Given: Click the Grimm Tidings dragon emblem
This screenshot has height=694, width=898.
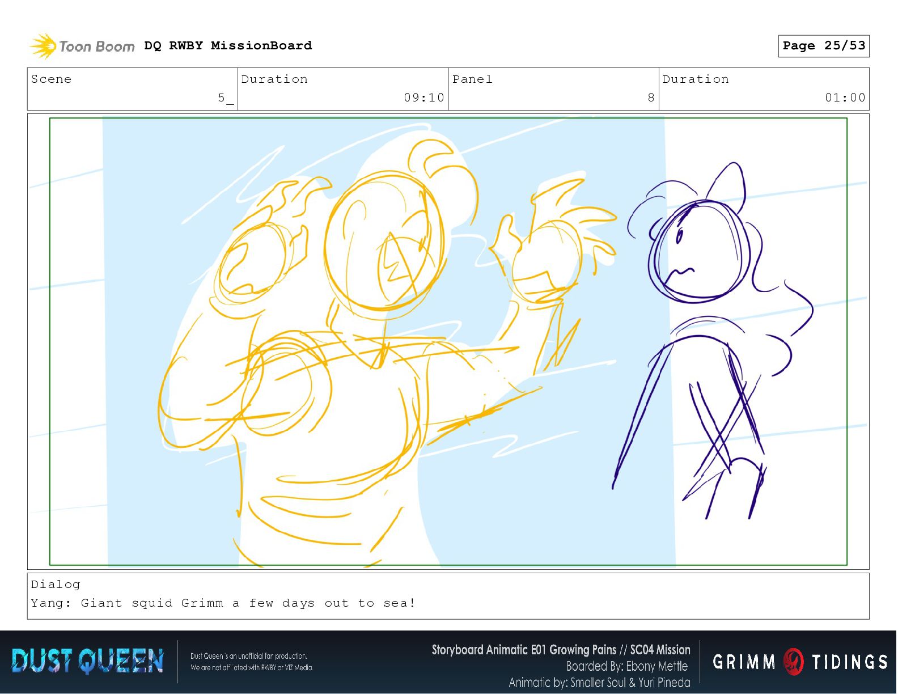Looking at the screenshot, I should (794, 661).
